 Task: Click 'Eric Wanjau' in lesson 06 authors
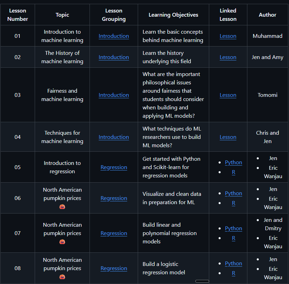point(273,203)
